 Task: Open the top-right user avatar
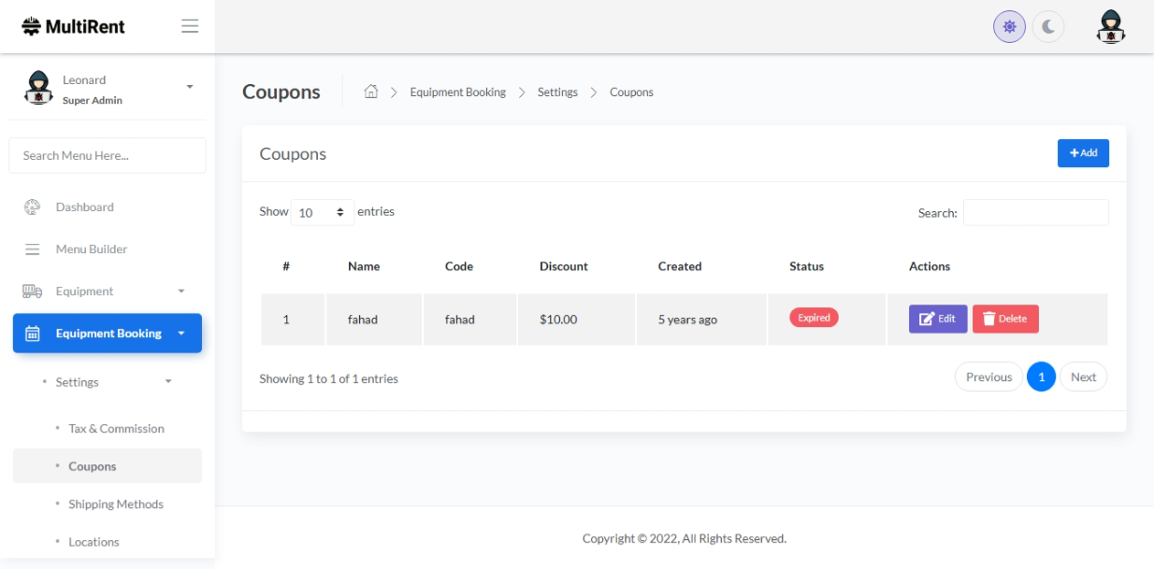[x=1110, y=27]
